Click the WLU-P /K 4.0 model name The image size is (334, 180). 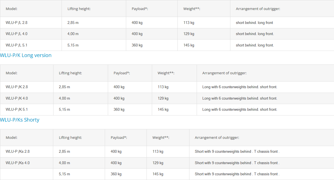(x=17, y=98)
